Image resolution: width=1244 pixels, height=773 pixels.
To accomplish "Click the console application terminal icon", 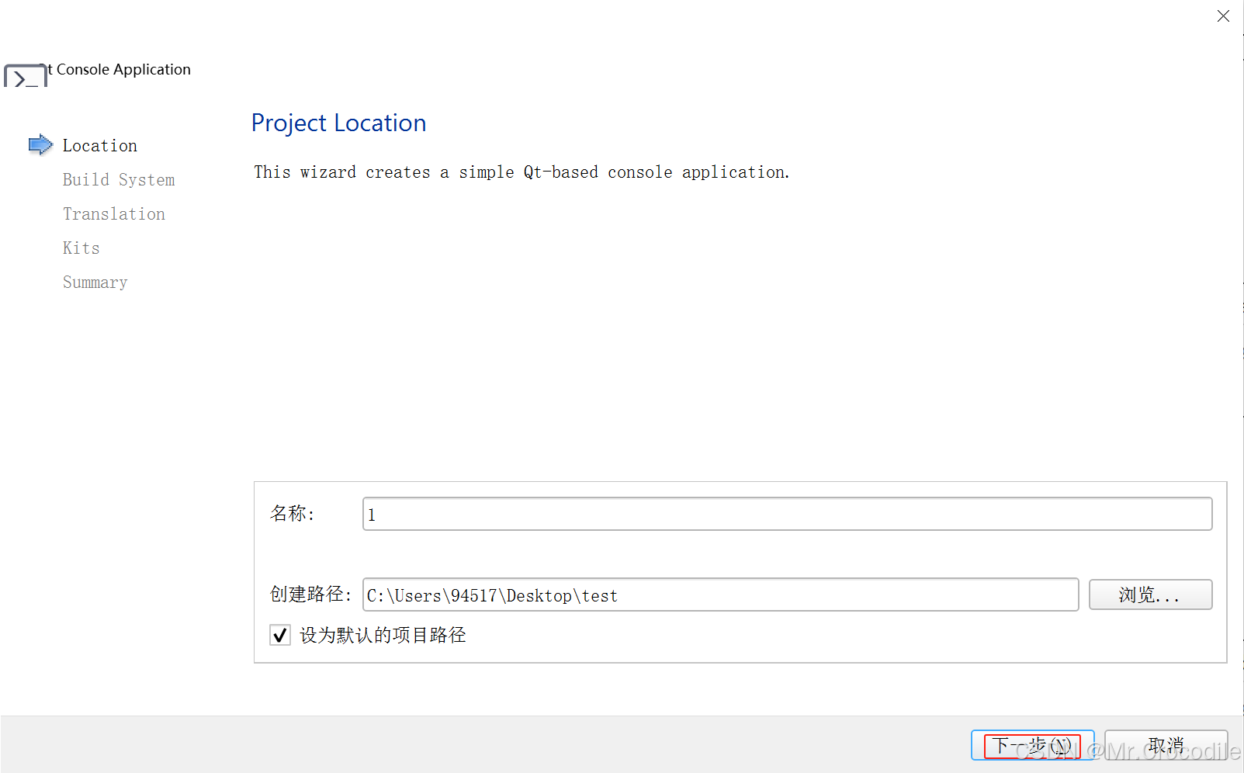I will 26,76.
